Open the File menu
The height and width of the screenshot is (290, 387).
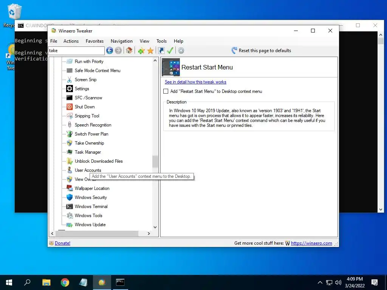(x=54, y=41)
